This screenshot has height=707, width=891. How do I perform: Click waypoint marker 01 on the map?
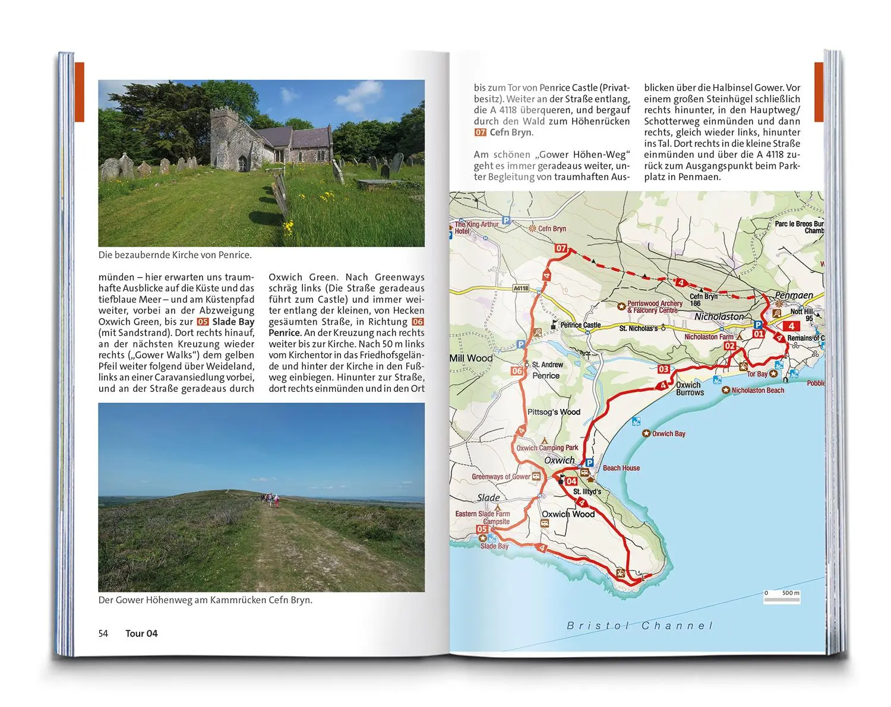[759, 334]
